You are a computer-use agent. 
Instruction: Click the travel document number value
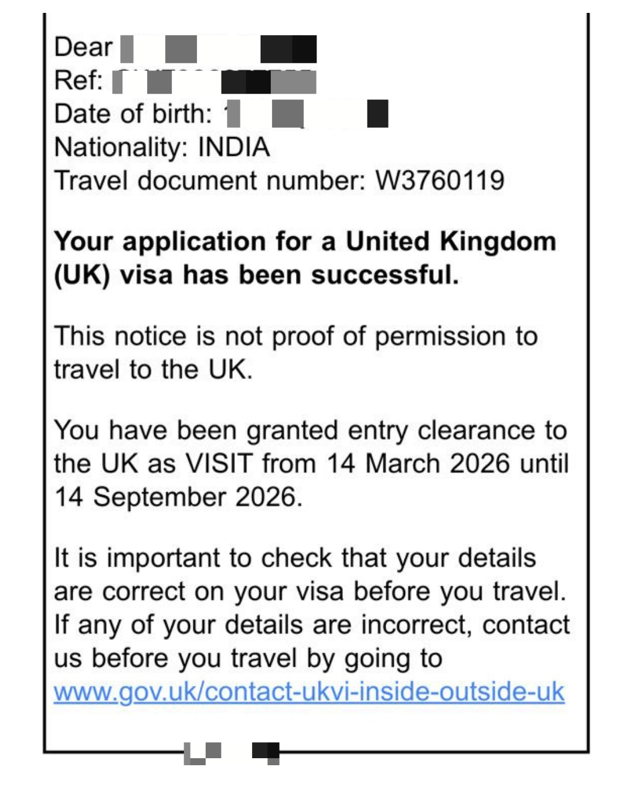[440, 180]
